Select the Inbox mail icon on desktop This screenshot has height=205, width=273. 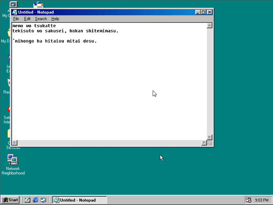[39, 4]
